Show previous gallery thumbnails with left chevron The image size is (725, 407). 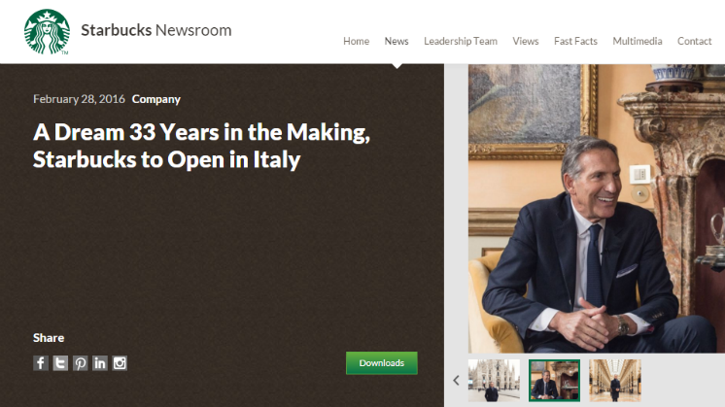point(457,380)
